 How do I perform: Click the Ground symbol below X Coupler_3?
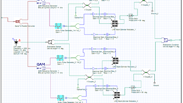(x=154, y=83)
